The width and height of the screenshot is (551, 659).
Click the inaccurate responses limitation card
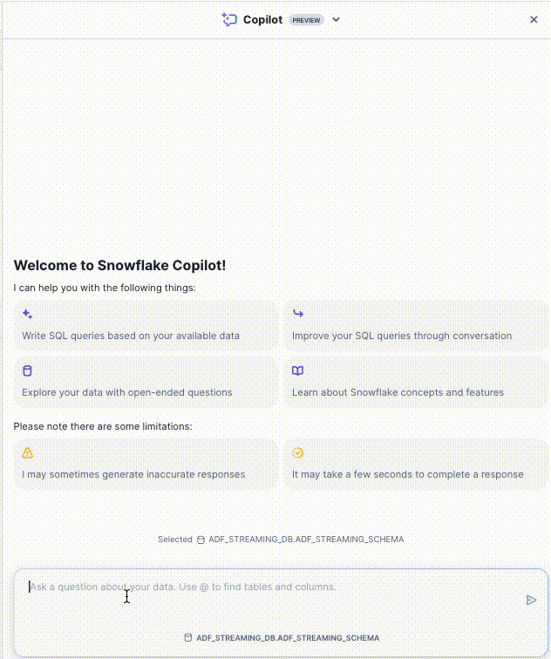click(146, 465)
